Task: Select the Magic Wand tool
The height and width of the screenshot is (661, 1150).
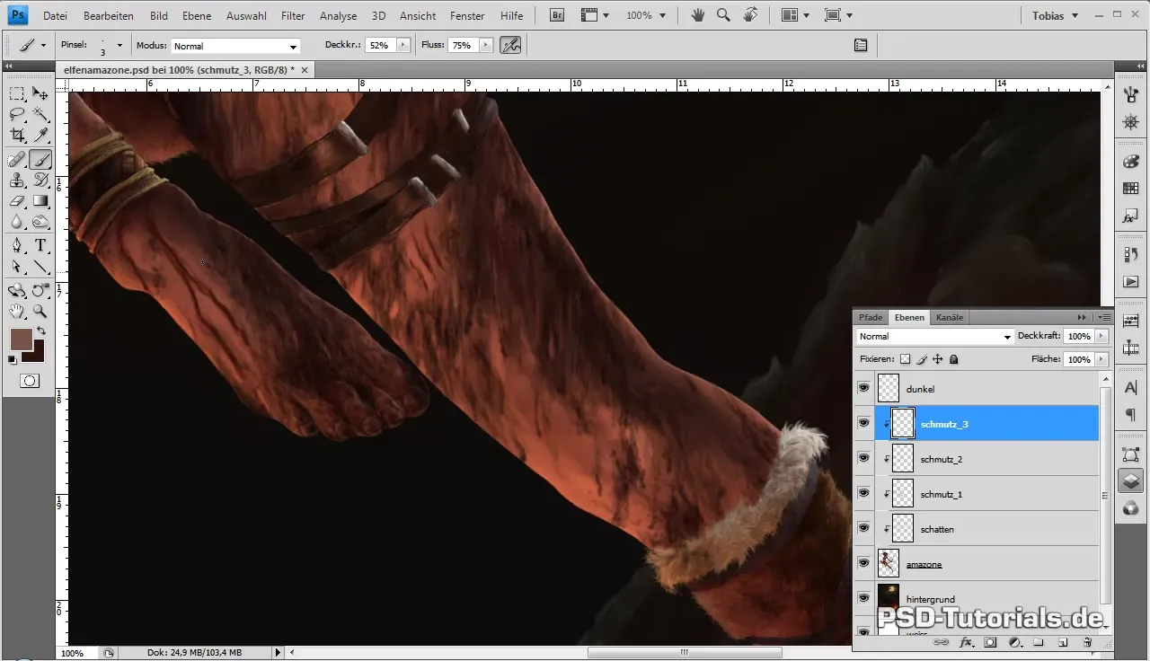Action: 40,115
